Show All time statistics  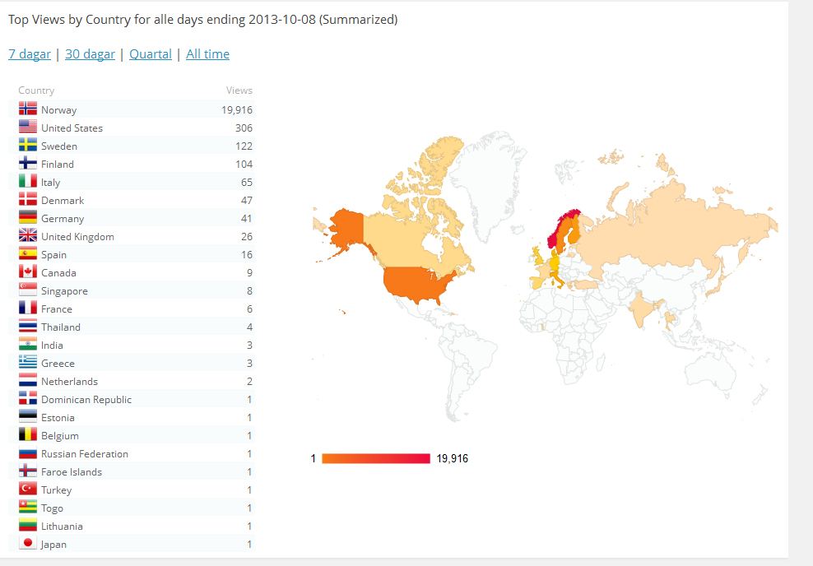click(207, 54)
